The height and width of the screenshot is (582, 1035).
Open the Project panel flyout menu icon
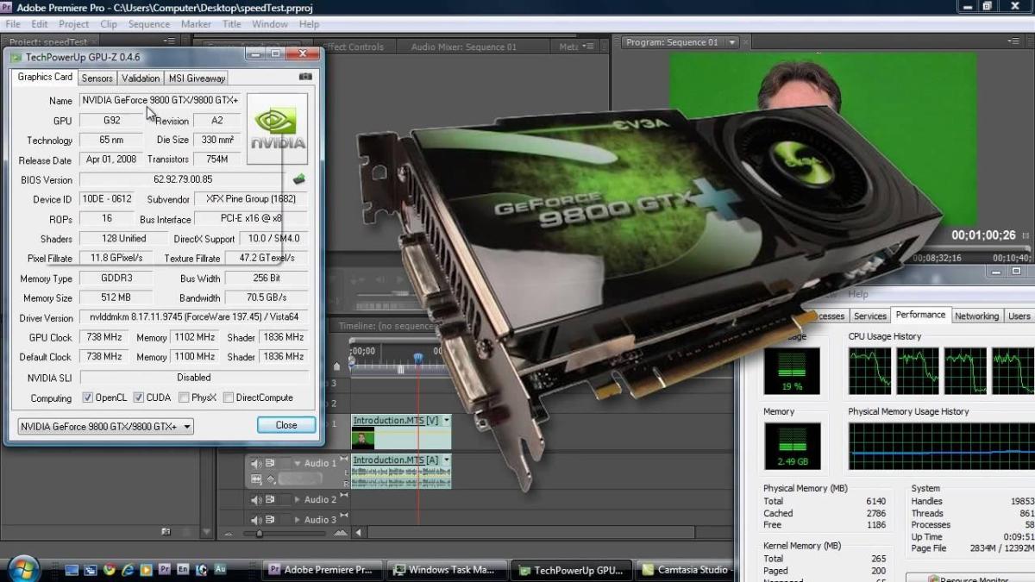click(x=167, y=41)
